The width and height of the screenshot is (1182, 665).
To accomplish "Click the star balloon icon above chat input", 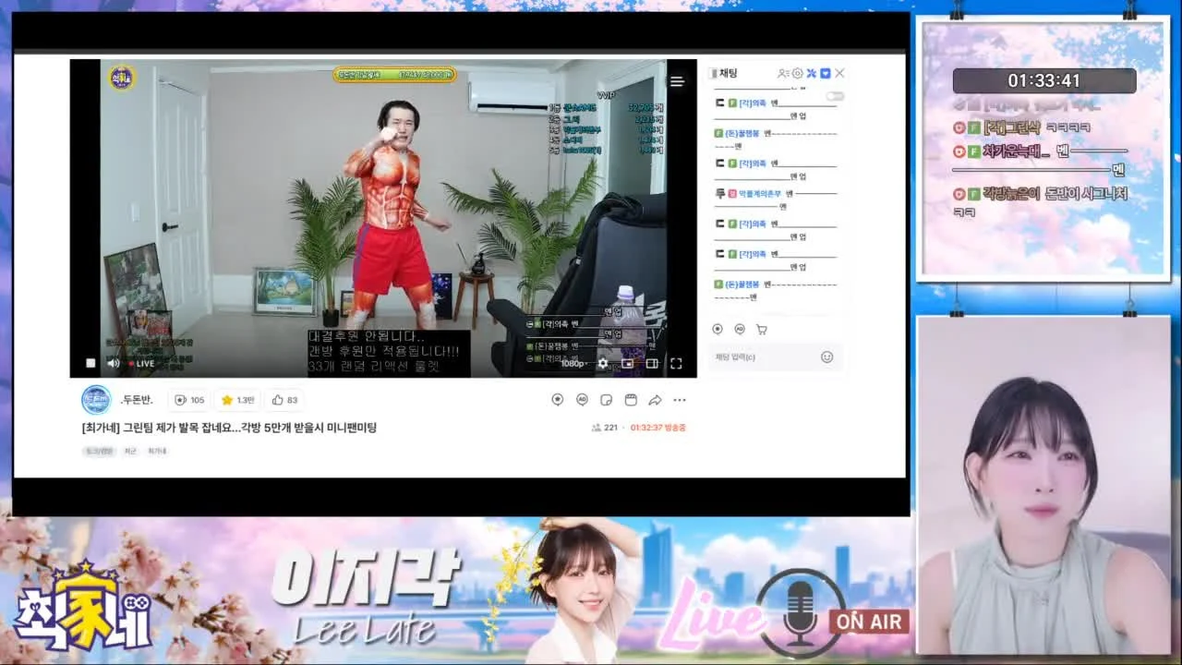I will click(718, 329).
